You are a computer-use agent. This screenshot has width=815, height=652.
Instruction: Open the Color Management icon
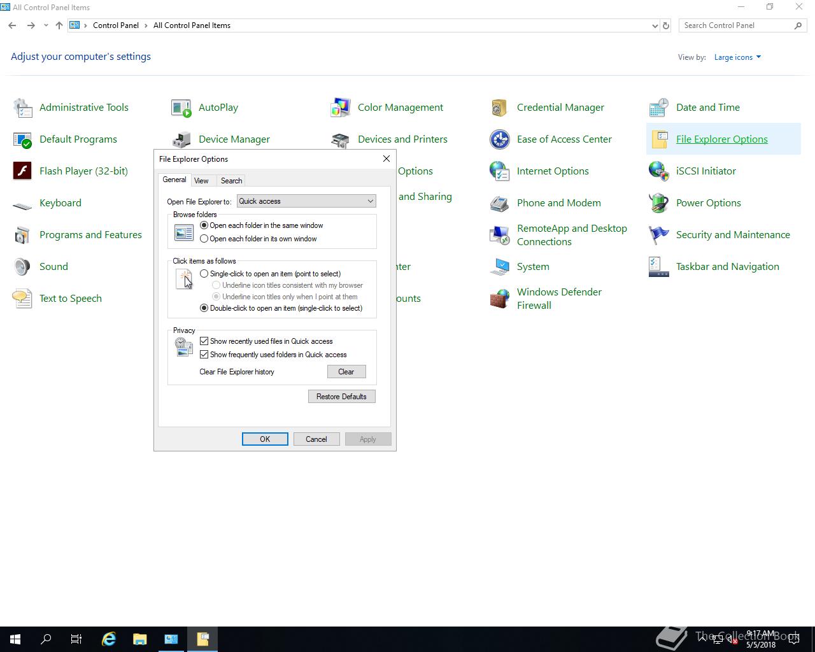pos(341,108)
